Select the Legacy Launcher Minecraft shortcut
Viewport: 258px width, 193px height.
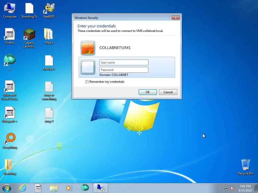(x=29, y=38)
